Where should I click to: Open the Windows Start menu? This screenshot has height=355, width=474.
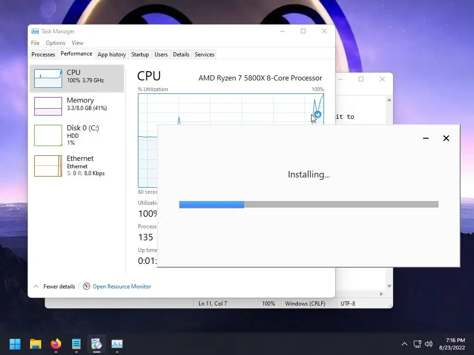tap(15, 344)
